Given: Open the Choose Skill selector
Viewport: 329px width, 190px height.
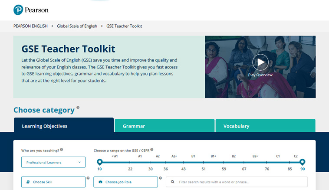Looking at the screenshot, I should pyautogui.click(x=53, y=182).
